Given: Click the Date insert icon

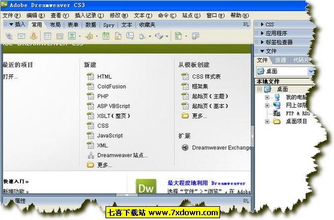Looking at the screenshot, I should click(106, 36).
